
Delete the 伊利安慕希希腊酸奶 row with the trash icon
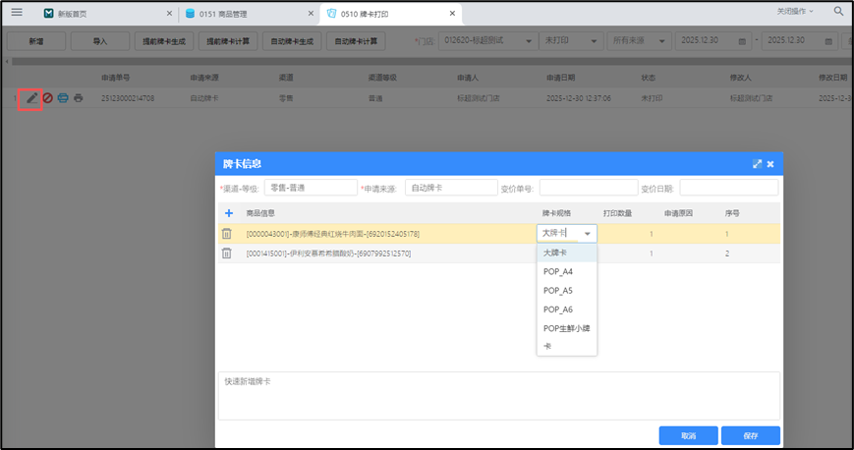tap(227, 253)
